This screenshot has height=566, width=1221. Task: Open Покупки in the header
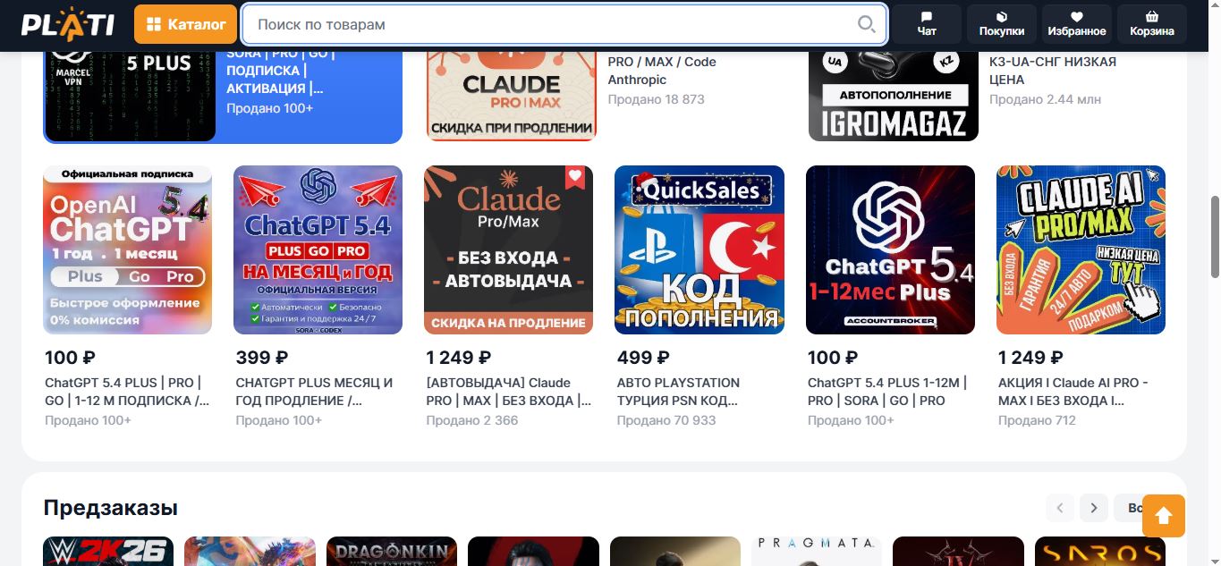pos(1002,24)
